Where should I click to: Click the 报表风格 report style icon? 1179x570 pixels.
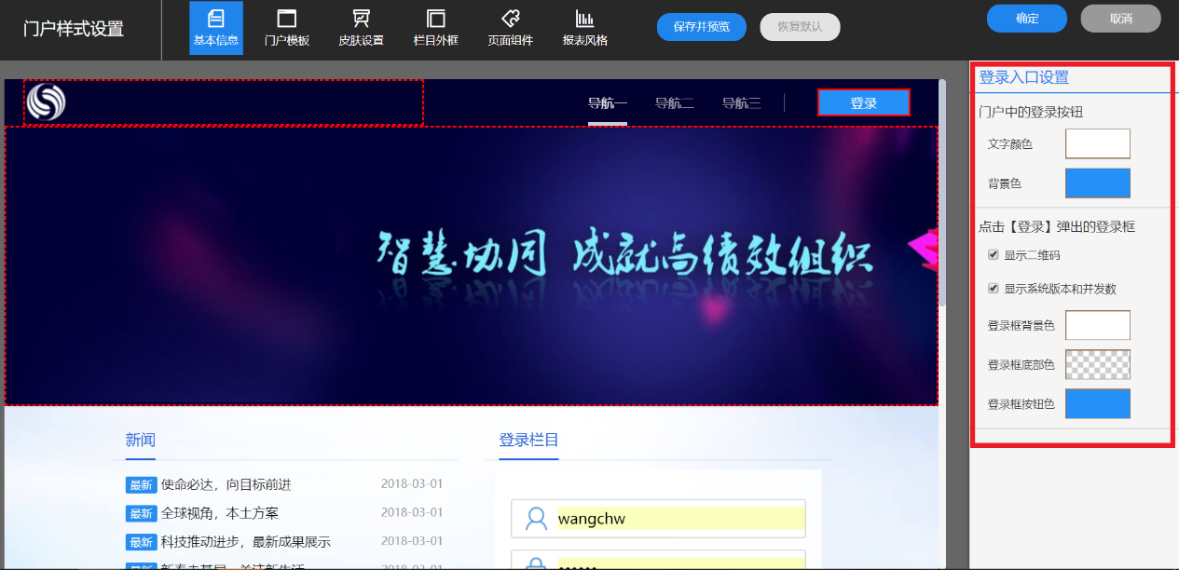point(584,28)
